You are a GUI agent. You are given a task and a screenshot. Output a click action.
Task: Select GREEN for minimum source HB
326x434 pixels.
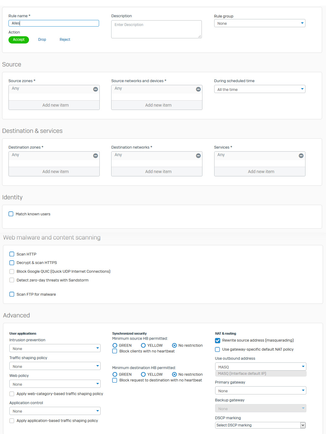115,345
